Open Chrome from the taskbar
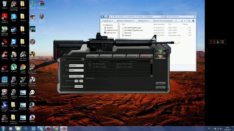The width and height of the screenshot is (234, 131). 56,128
